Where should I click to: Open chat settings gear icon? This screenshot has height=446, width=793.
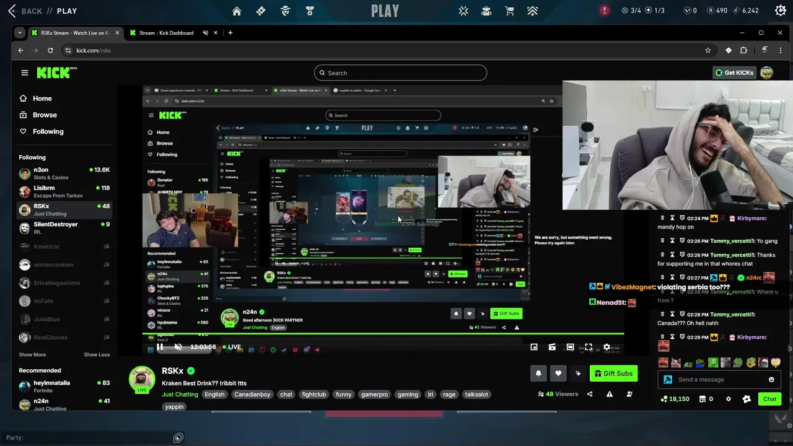(x=729, y=399)
